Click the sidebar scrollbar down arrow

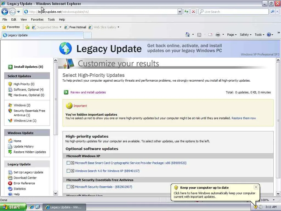coord(55,193)
